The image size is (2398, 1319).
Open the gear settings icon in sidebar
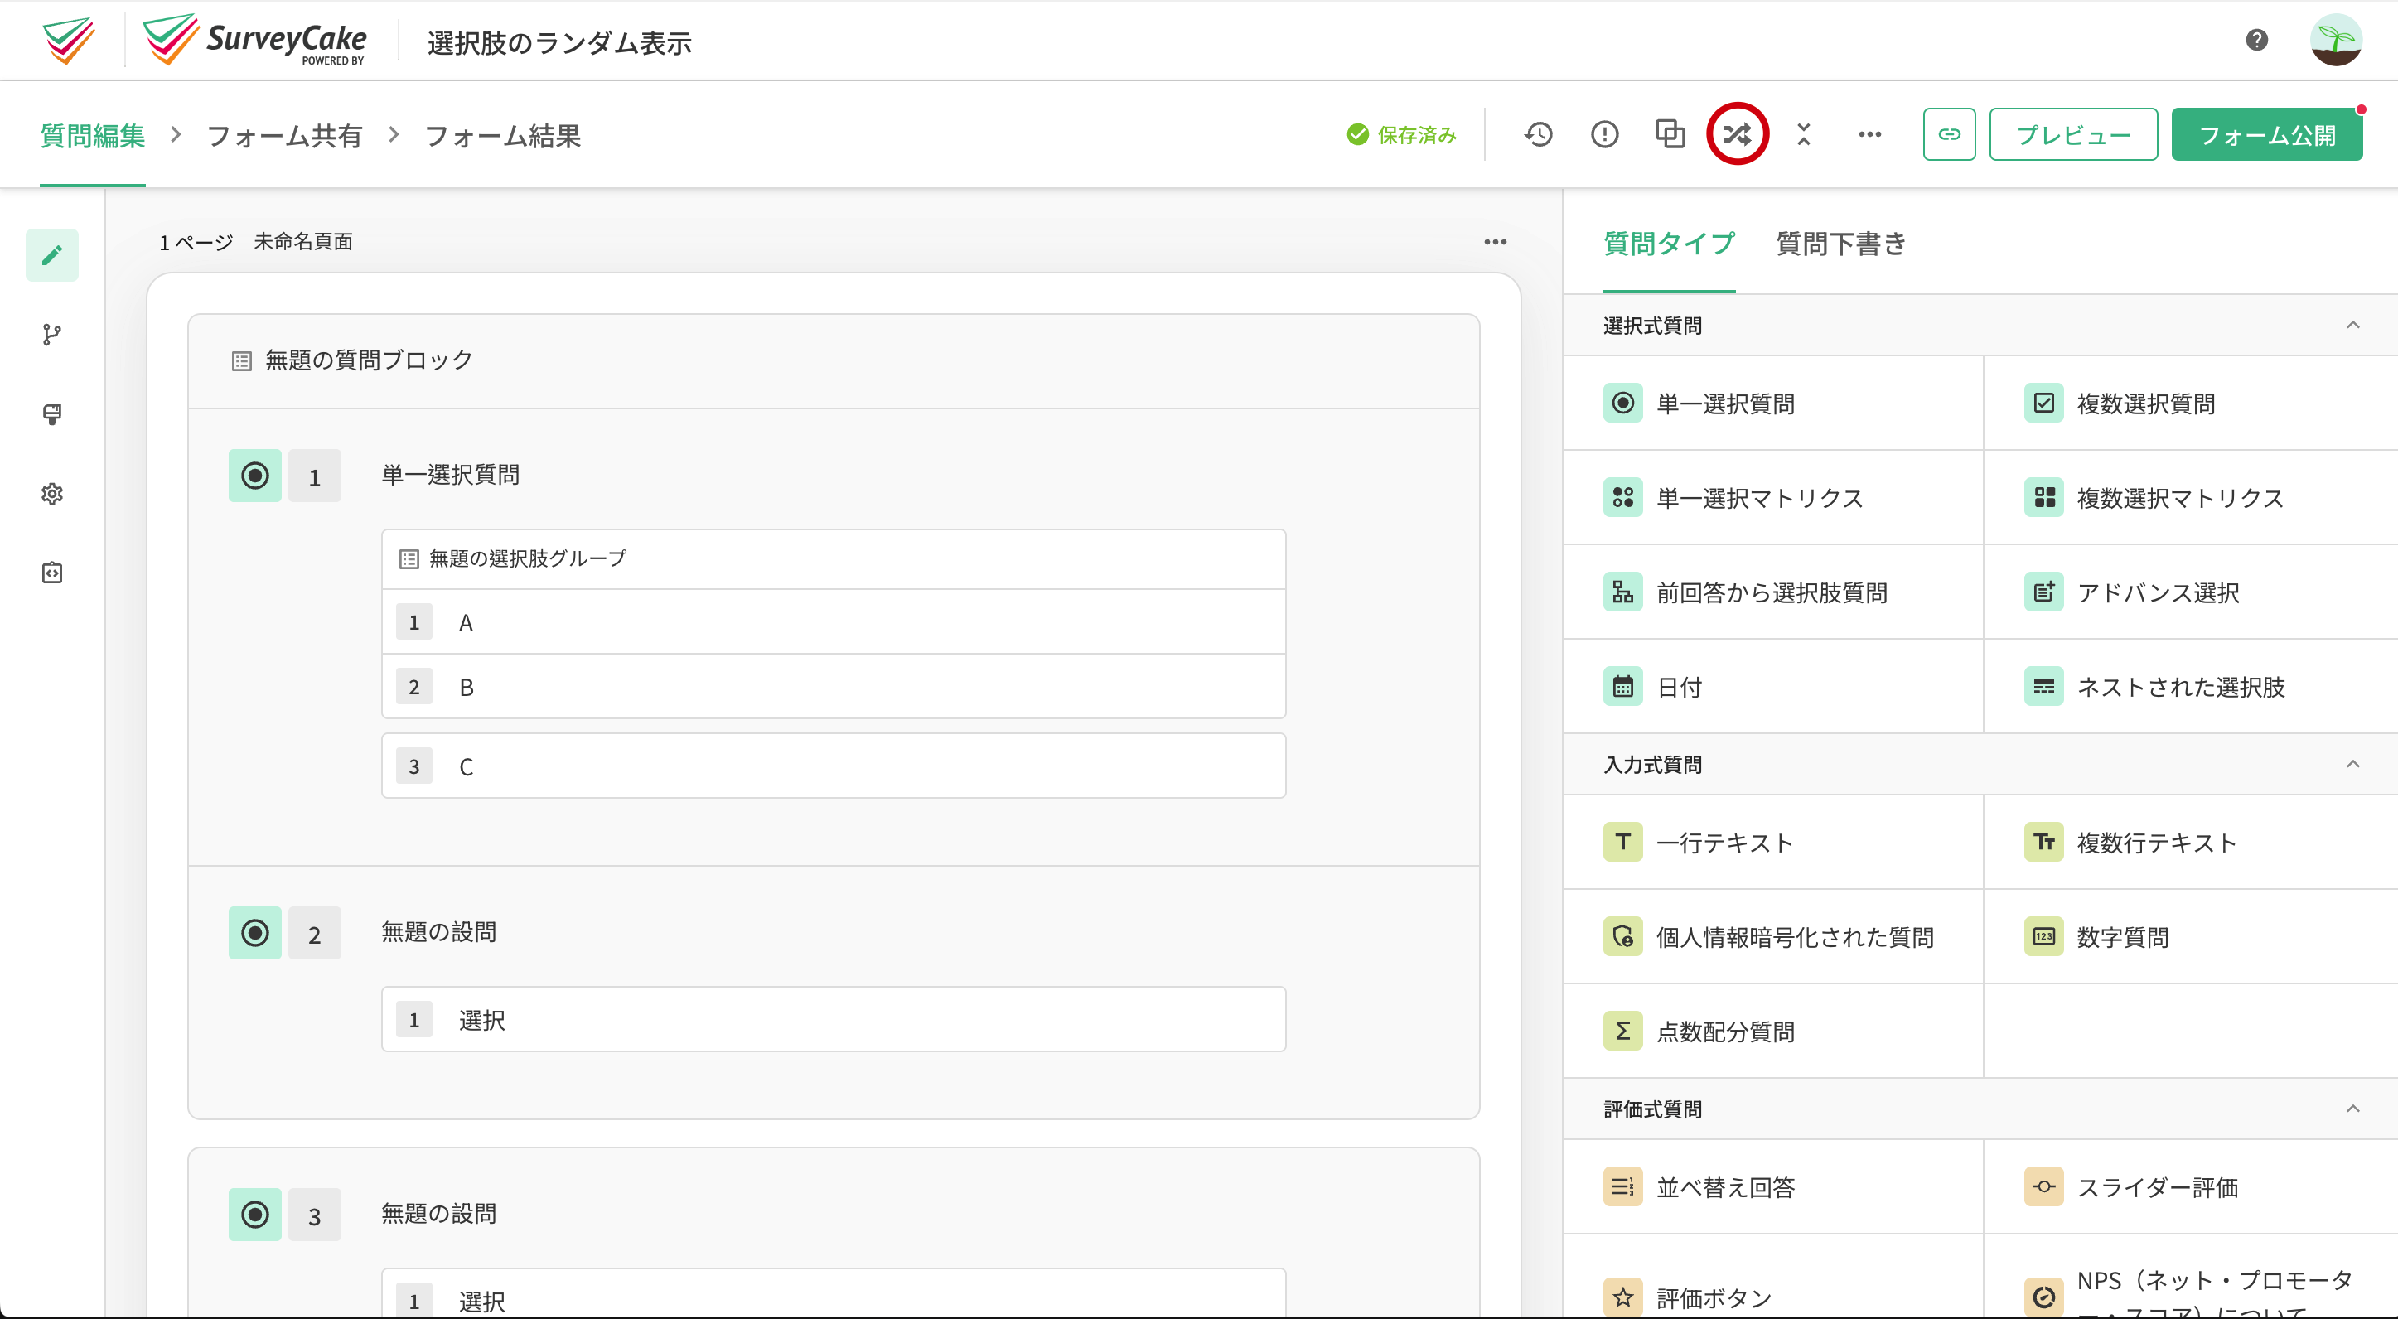(52, 493)
